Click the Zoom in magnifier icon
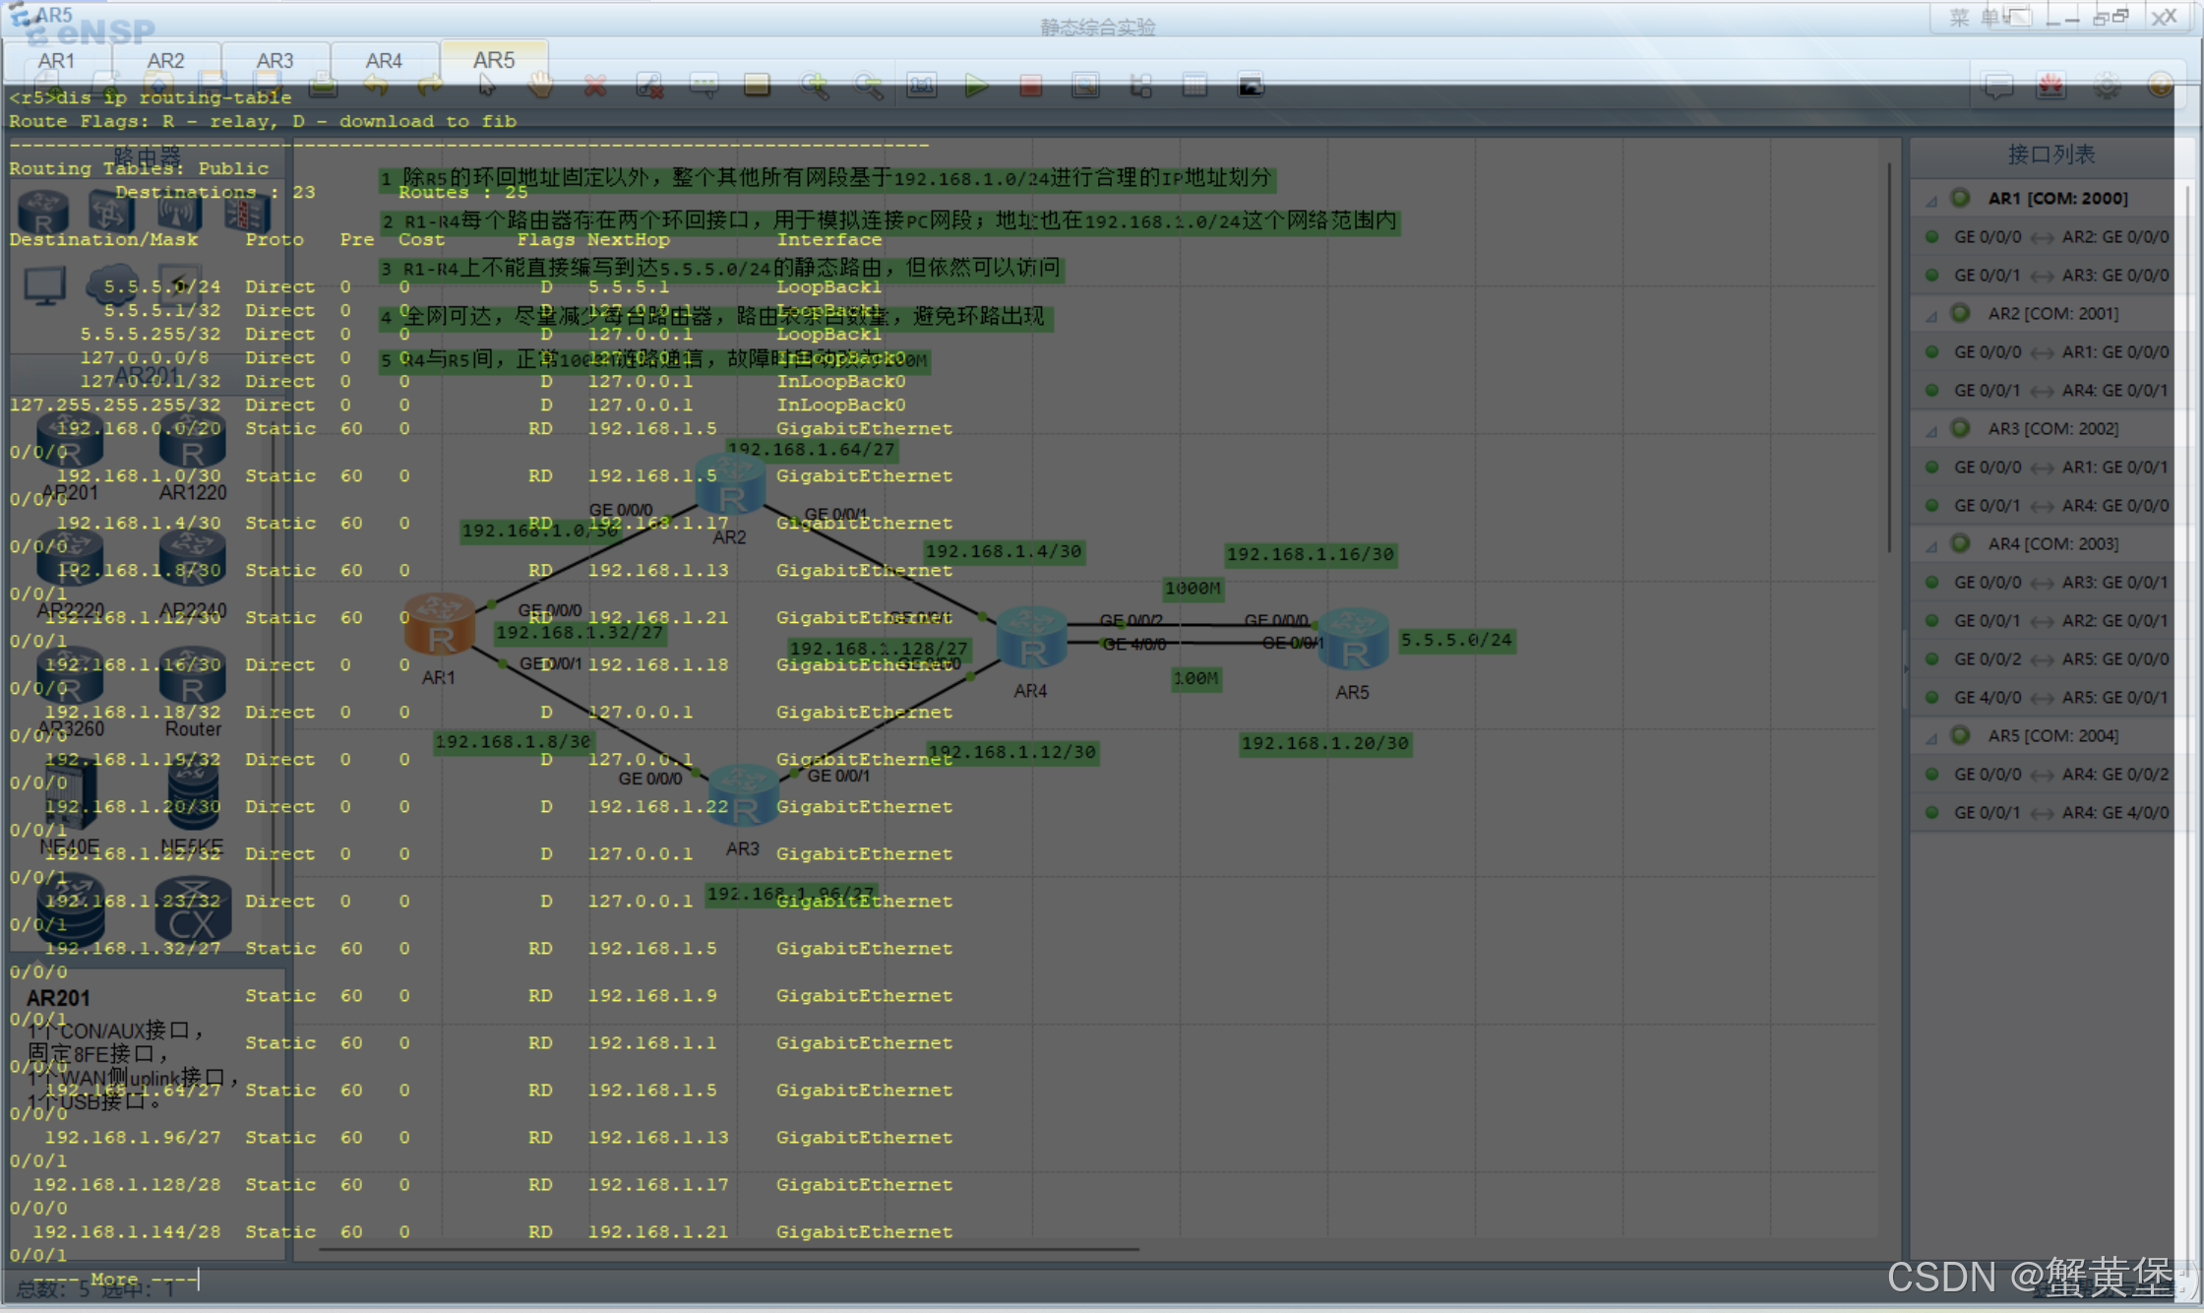Screen dimensions: 2204x1313 pyautogui.click(x=814, y=87)
